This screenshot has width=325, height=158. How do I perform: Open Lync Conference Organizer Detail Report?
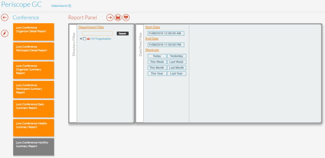pos(33,32)
